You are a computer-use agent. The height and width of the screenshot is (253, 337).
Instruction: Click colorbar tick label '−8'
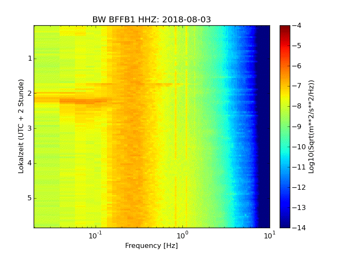[x=297, y=106]
